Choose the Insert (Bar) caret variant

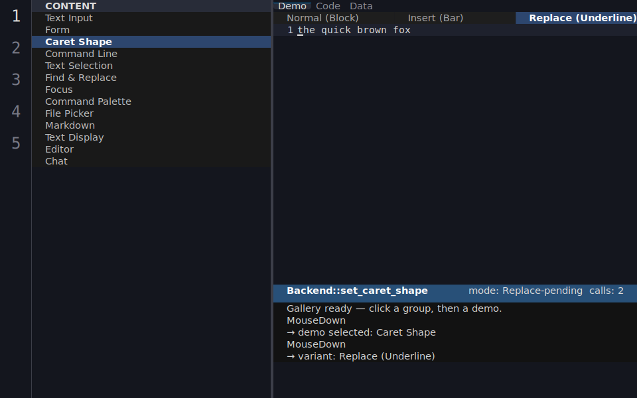455,18
